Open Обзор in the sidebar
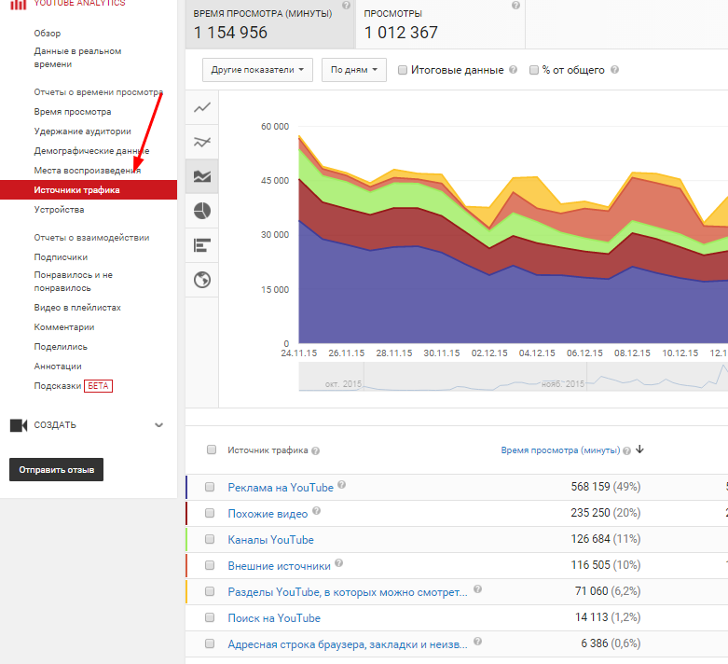728x664 pixels. pyautogui.click(x=48, y=34)
